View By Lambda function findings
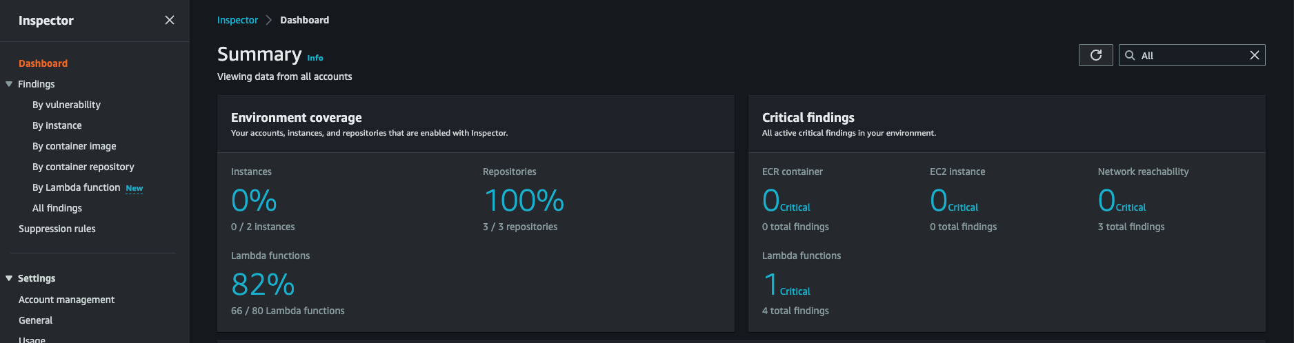The image size is (1294, 343). [76, 187]
